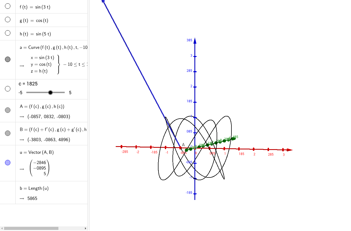Click the c = 1825 label

(28, 84)
